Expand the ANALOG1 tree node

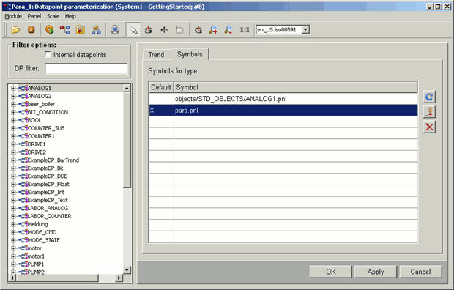[13, 88]
